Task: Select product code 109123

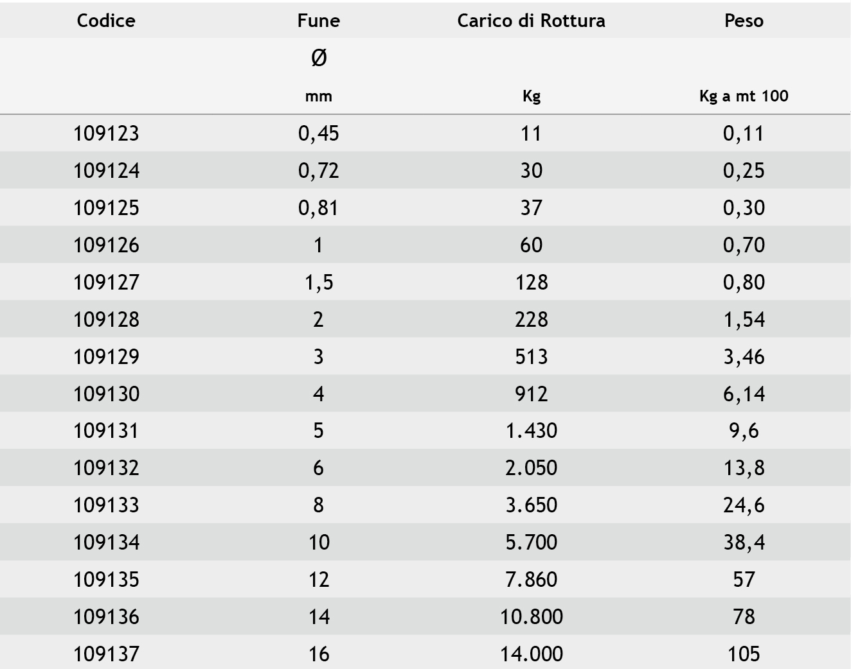Action: tap(106, 134)
